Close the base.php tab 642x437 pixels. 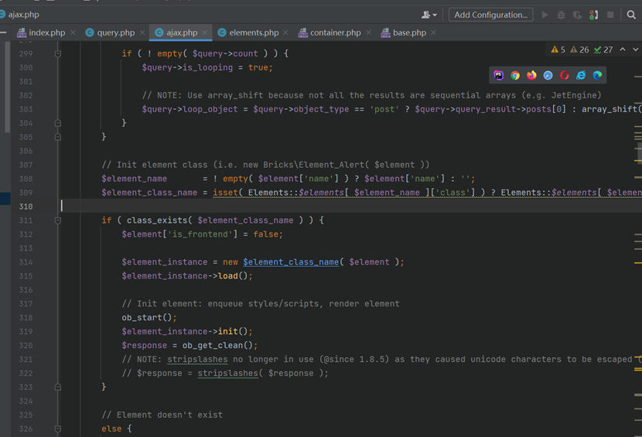[434, 32]
